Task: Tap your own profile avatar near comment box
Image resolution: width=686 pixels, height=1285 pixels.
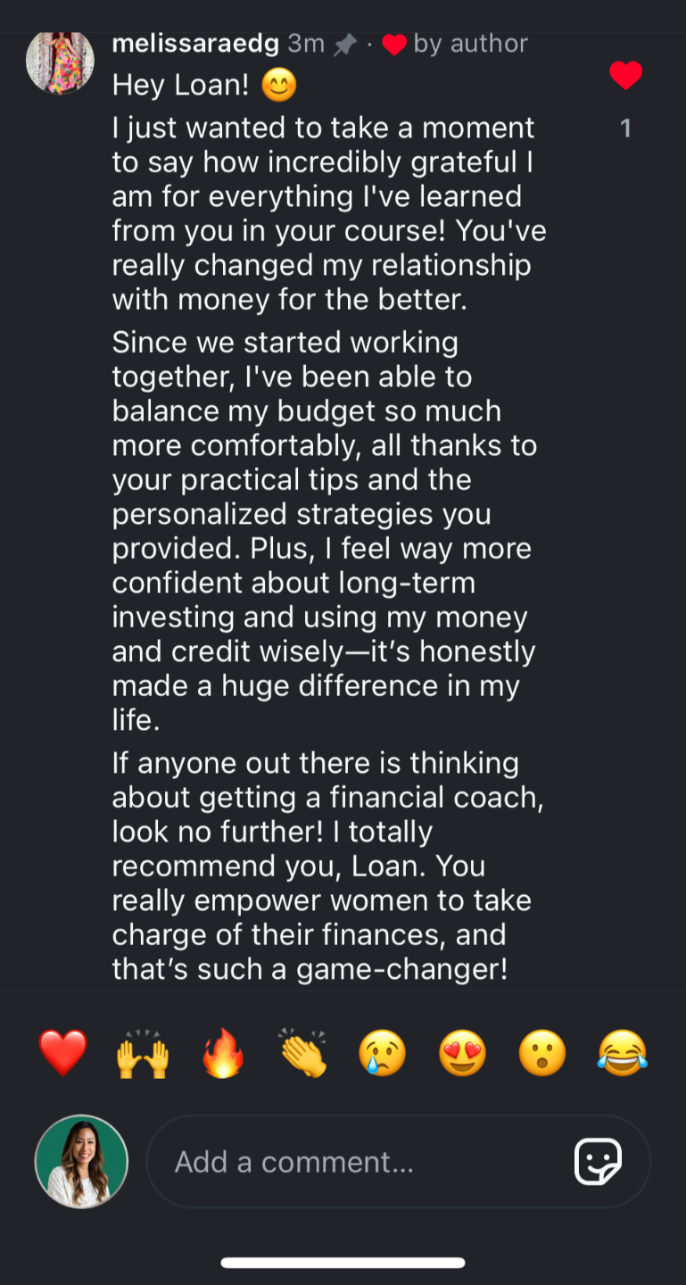Action: (81, 1162)
